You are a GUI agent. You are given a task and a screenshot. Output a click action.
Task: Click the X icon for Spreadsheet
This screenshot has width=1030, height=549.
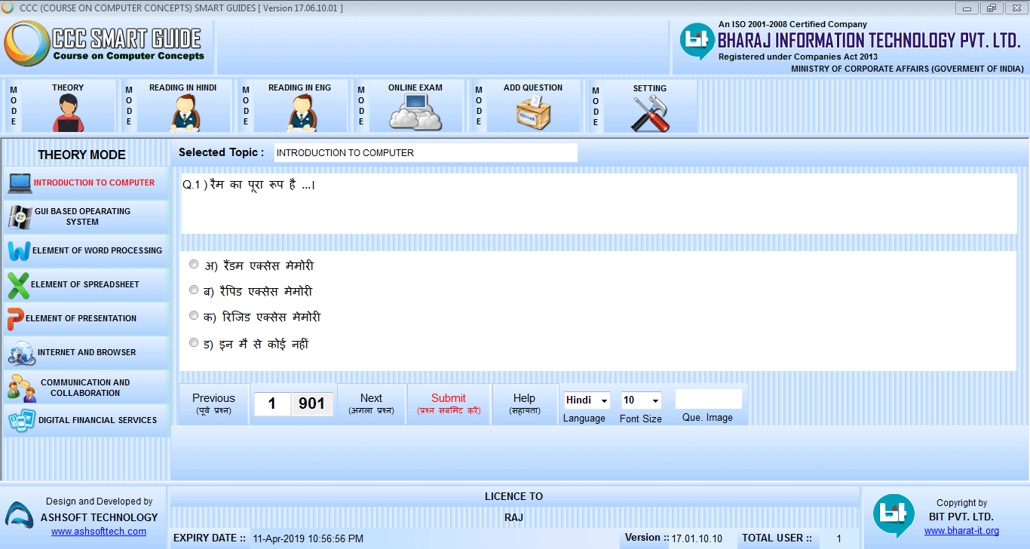pos(19,285)
